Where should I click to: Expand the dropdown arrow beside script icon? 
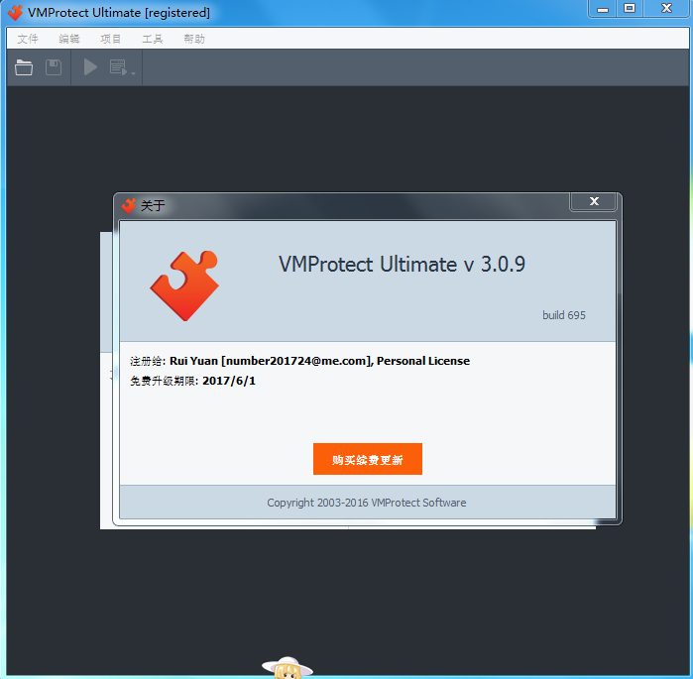coord(133,73)
